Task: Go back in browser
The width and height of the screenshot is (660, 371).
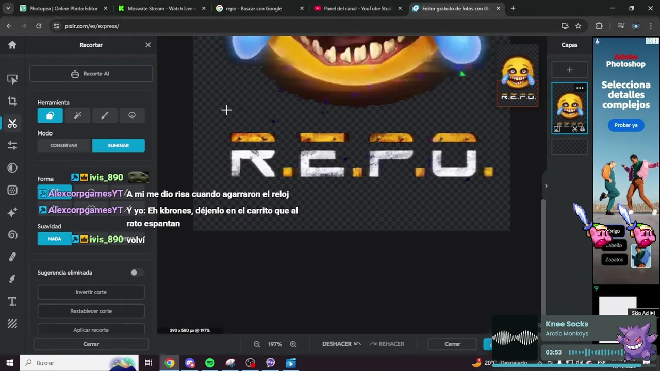Action: coord(9,26)
